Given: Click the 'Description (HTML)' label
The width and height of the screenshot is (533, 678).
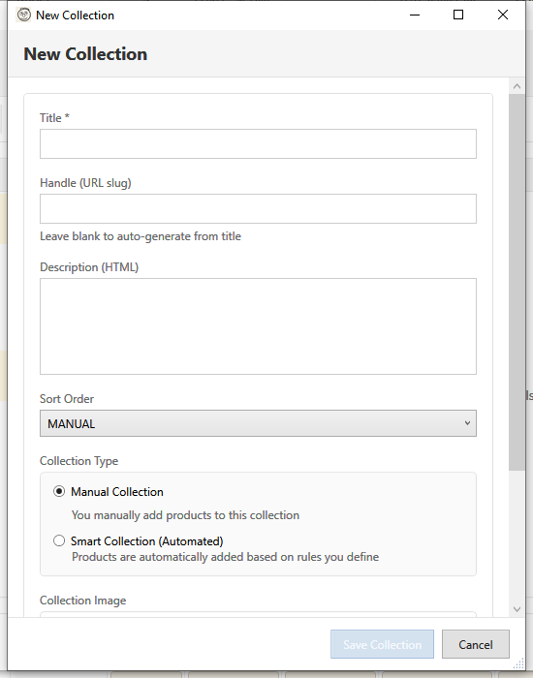Looking at the screenshot, I should click(89, 267).
